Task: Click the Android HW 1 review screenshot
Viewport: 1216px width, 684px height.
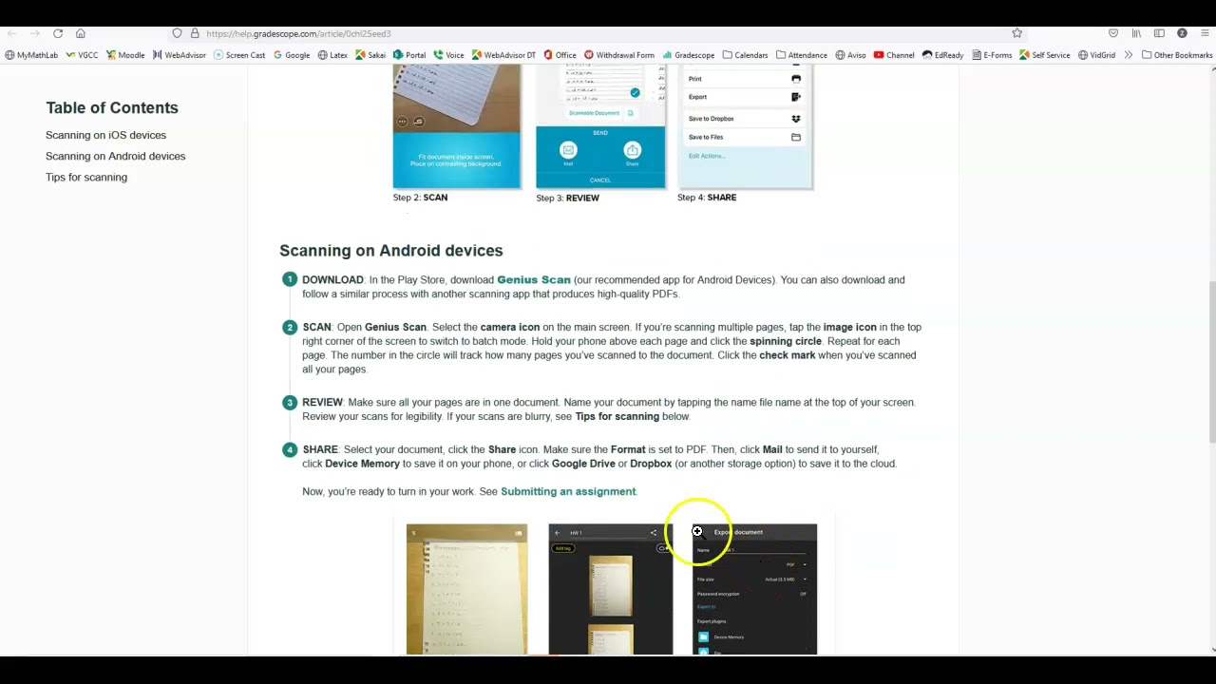Action: 610,589
